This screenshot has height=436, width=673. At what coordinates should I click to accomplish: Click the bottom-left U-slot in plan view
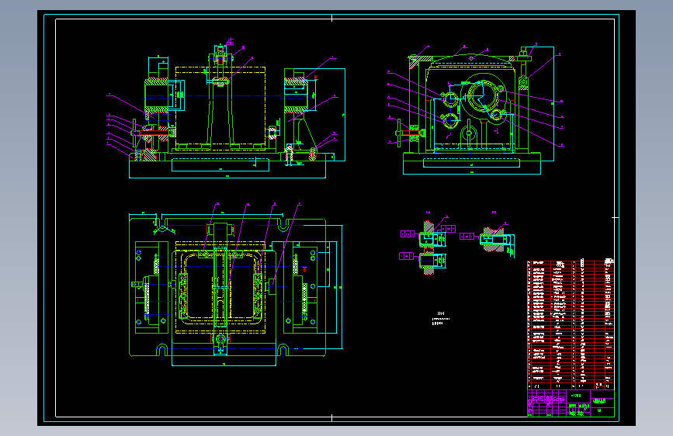pos(161,348)
